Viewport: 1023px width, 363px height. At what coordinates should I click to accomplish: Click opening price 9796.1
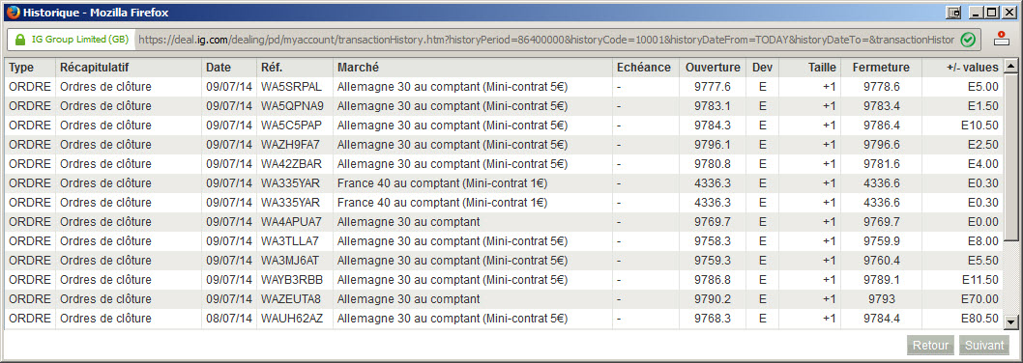pyautogui.click(x=713, y=145)
